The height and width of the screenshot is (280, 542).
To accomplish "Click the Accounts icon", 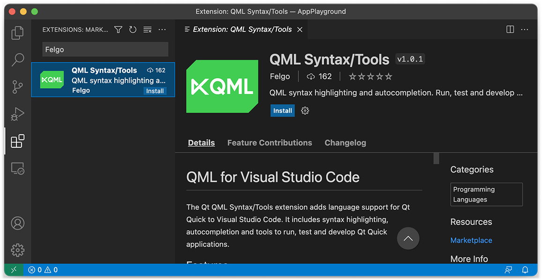I will pos(17,223).
